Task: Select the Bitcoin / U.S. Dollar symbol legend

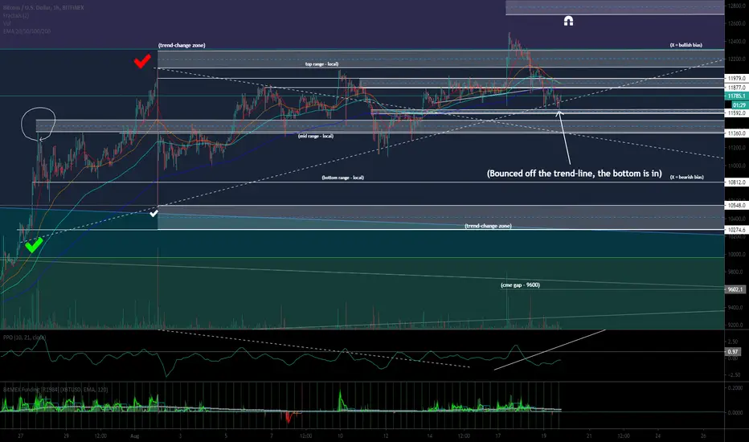Action: pyautogui.click(x=43, y=8)
